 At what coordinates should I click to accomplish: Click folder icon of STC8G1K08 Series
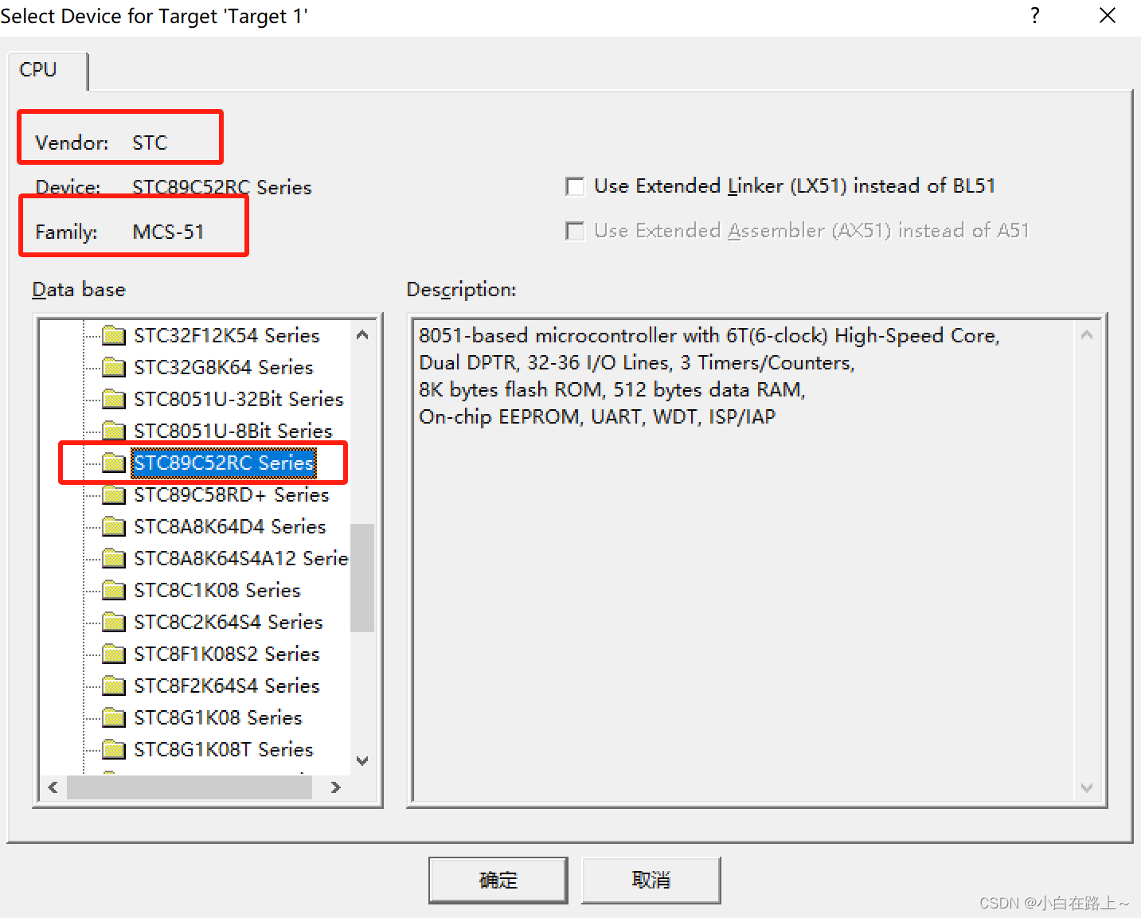tap(114, 717)
